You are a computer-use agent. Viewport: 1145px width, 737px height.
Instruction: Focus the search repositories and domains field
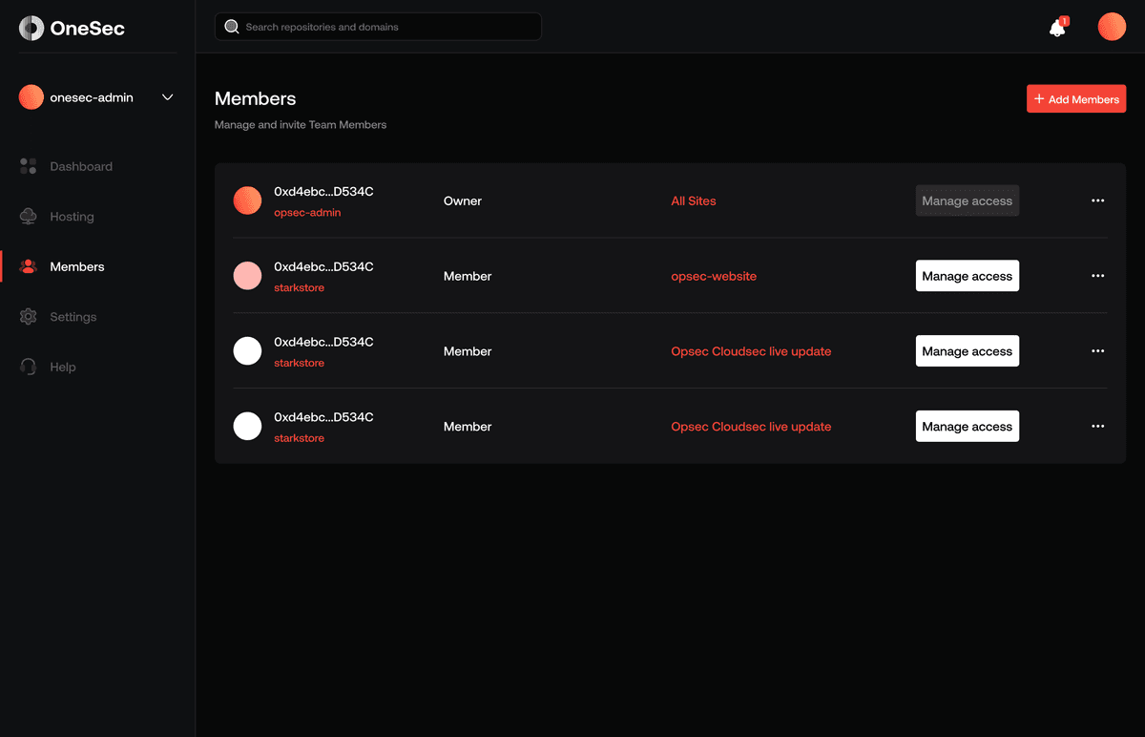click(x=386, y=27)
